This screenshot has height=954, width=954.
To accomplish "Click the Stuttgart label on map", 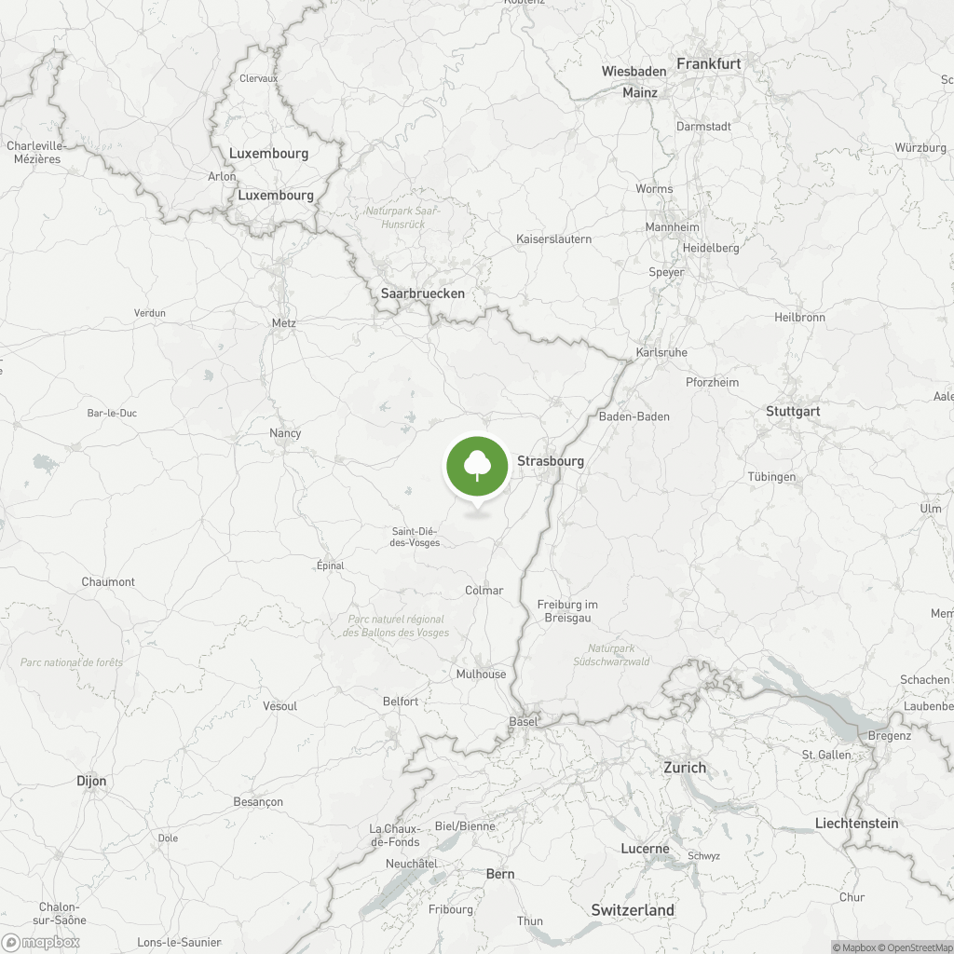I will pos(792,412).
